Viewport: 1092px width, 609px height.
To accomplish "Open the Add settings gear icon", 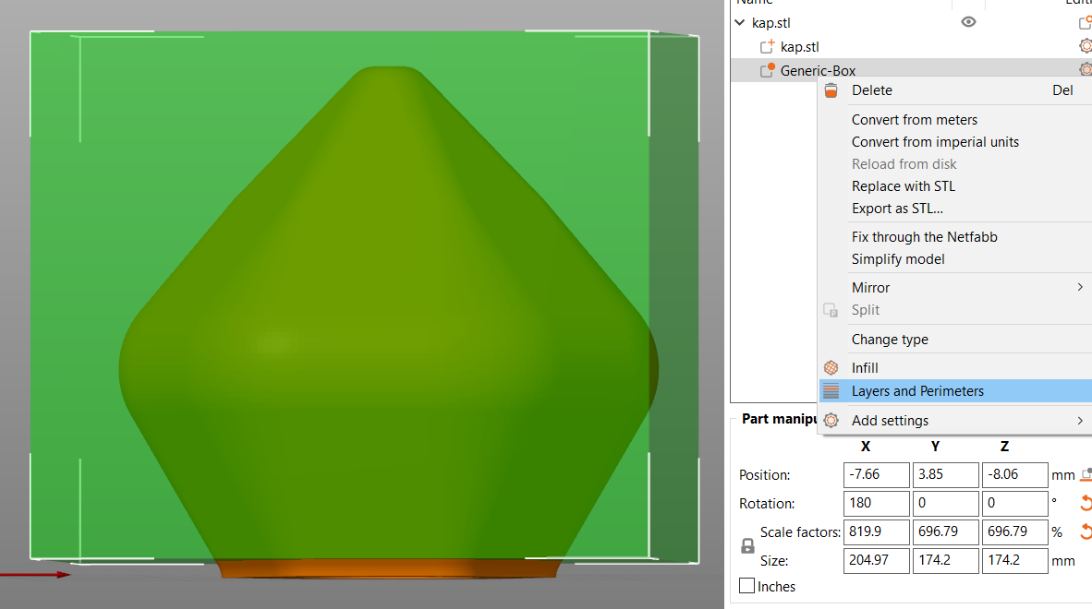I will click(x=831, y=420).
